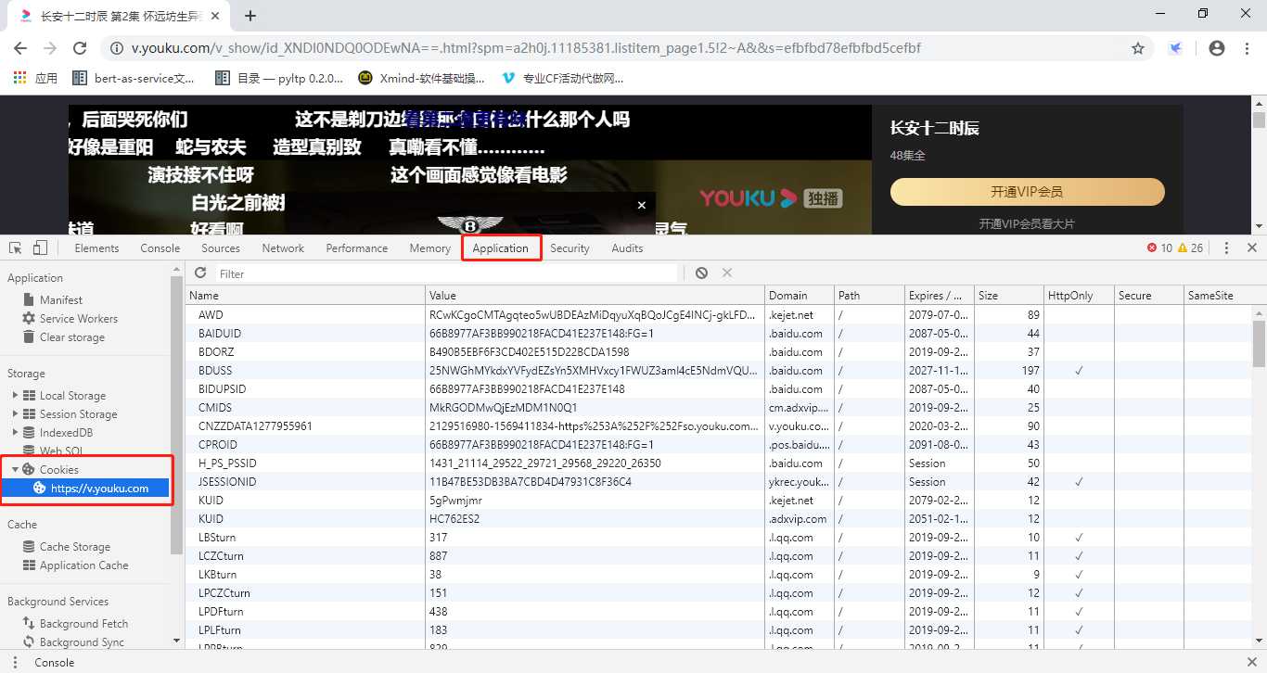Sort cookies by the Value column header
Screen dimensions: 1267x673
coord(595,296)
